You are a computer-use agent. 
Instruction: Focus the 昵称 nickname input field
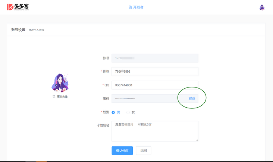[x=155, y=72]
